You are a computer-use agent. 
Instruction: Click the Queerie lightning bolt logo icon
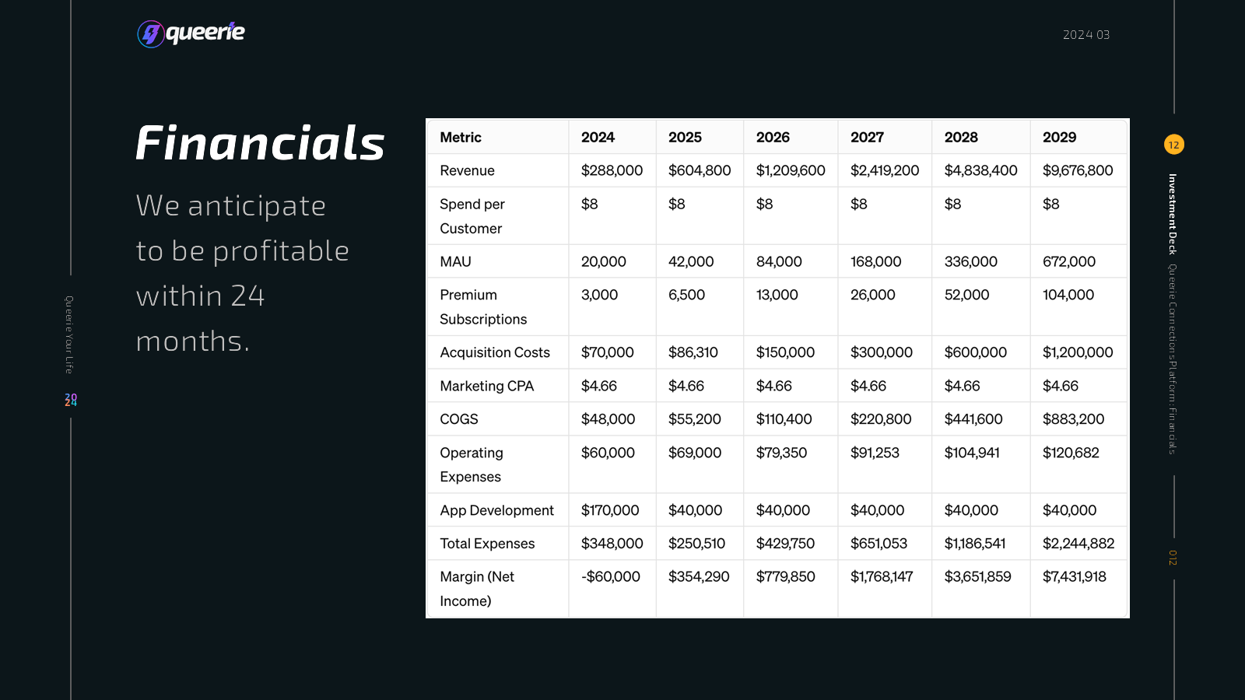coord(150,33)
